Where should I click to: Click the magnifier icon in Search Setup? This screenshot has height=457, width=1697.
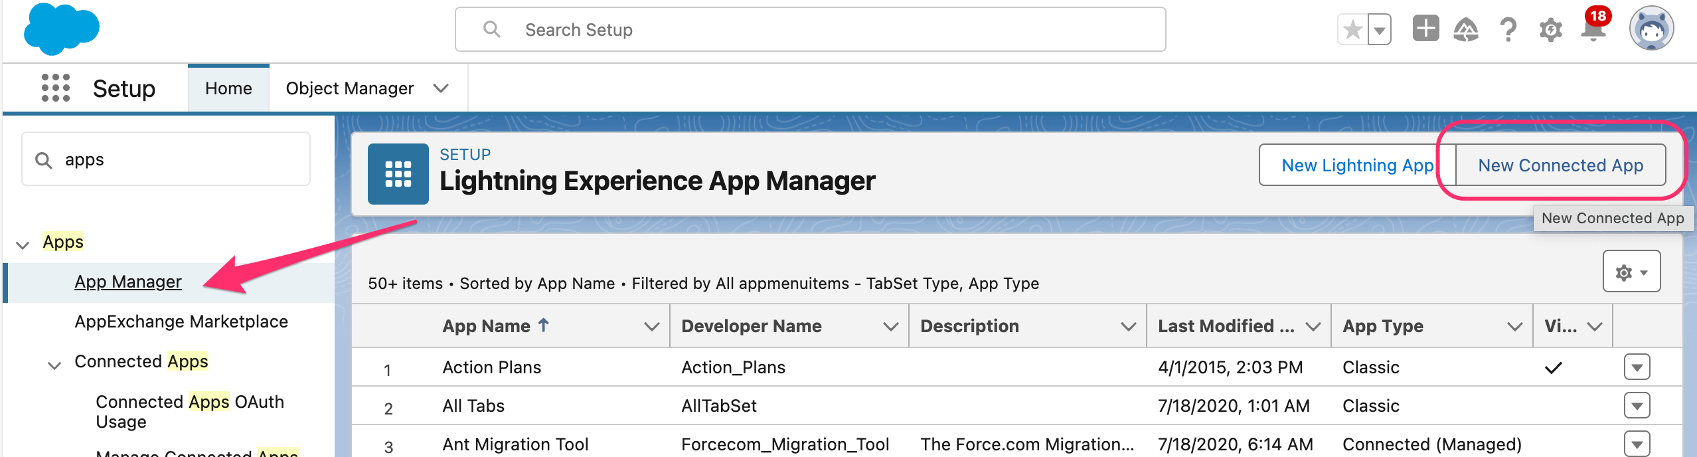pos(491,29)
